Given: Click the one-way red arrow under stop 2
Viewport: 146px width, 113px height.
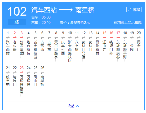Looking at the screenshot, I should (15, 37).
